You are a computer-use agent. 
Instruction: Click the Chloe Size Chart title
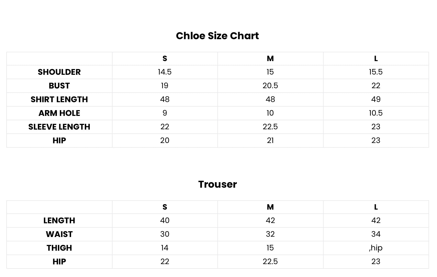tap(217, 36)
